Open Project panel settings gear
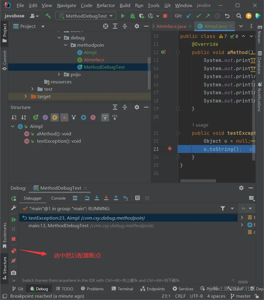Image resolution: width=264 pixels, height=300 pixels. (x=137, y=26)
